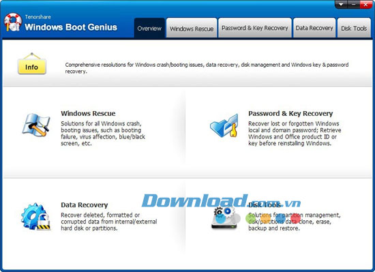Image resolution: width=375 pixels, height=272 pixels.
Task: Click the Windows Rescue heading link
Action: point(88,113)
